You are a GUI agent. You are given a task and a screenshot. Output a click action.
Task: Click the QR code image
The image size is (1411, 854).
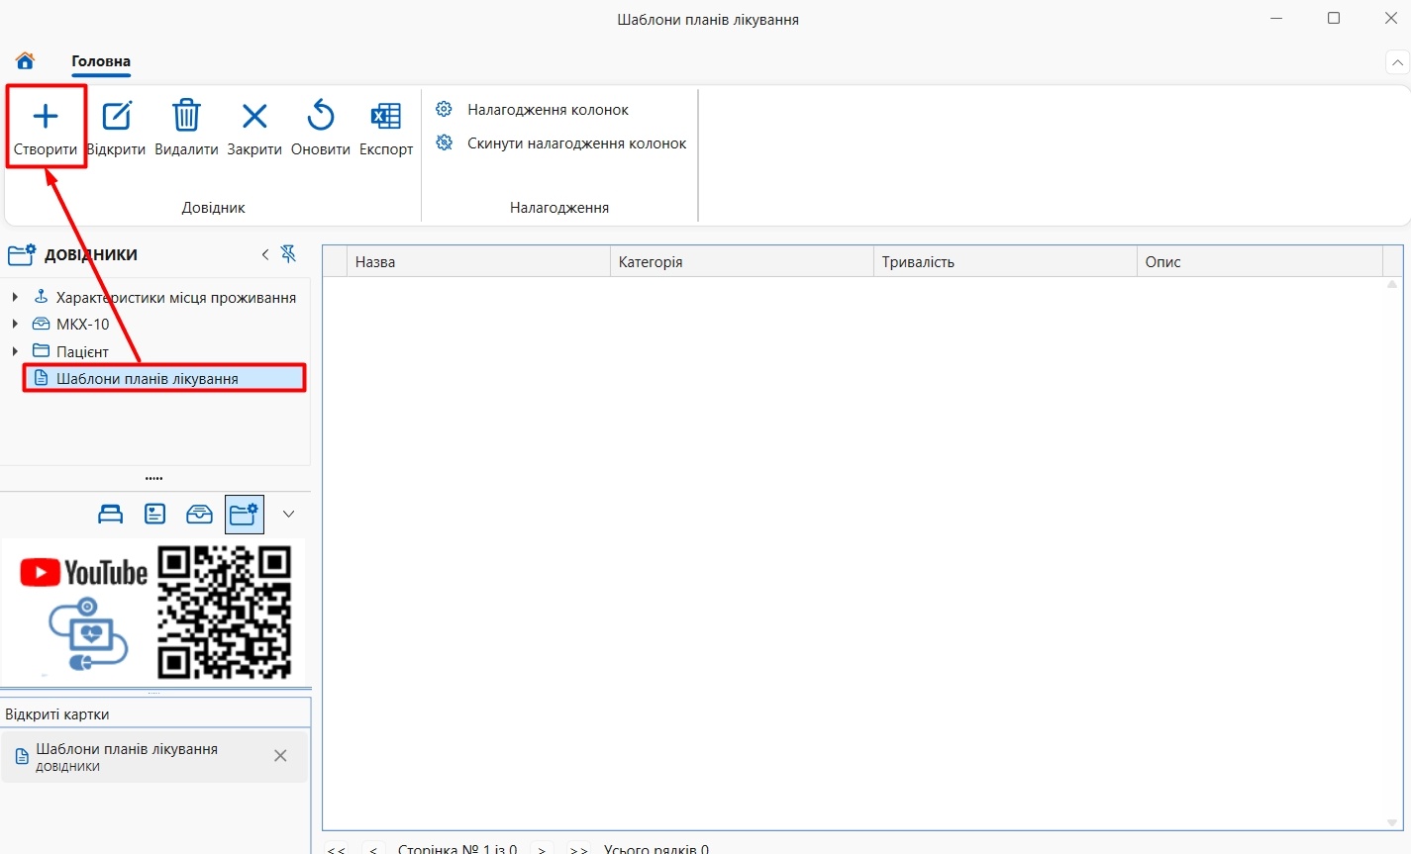click(225, 612)
